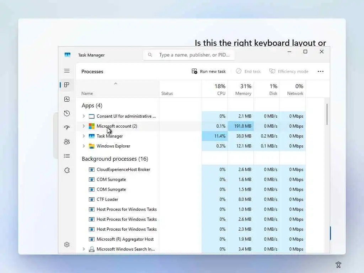Click the 11.4% CPU cell
364x273 pixels.
pos(215,136)
